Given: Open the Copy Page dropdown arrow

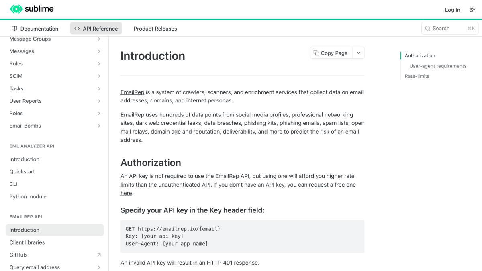Looking at the screenshot, I should point(359,53).
